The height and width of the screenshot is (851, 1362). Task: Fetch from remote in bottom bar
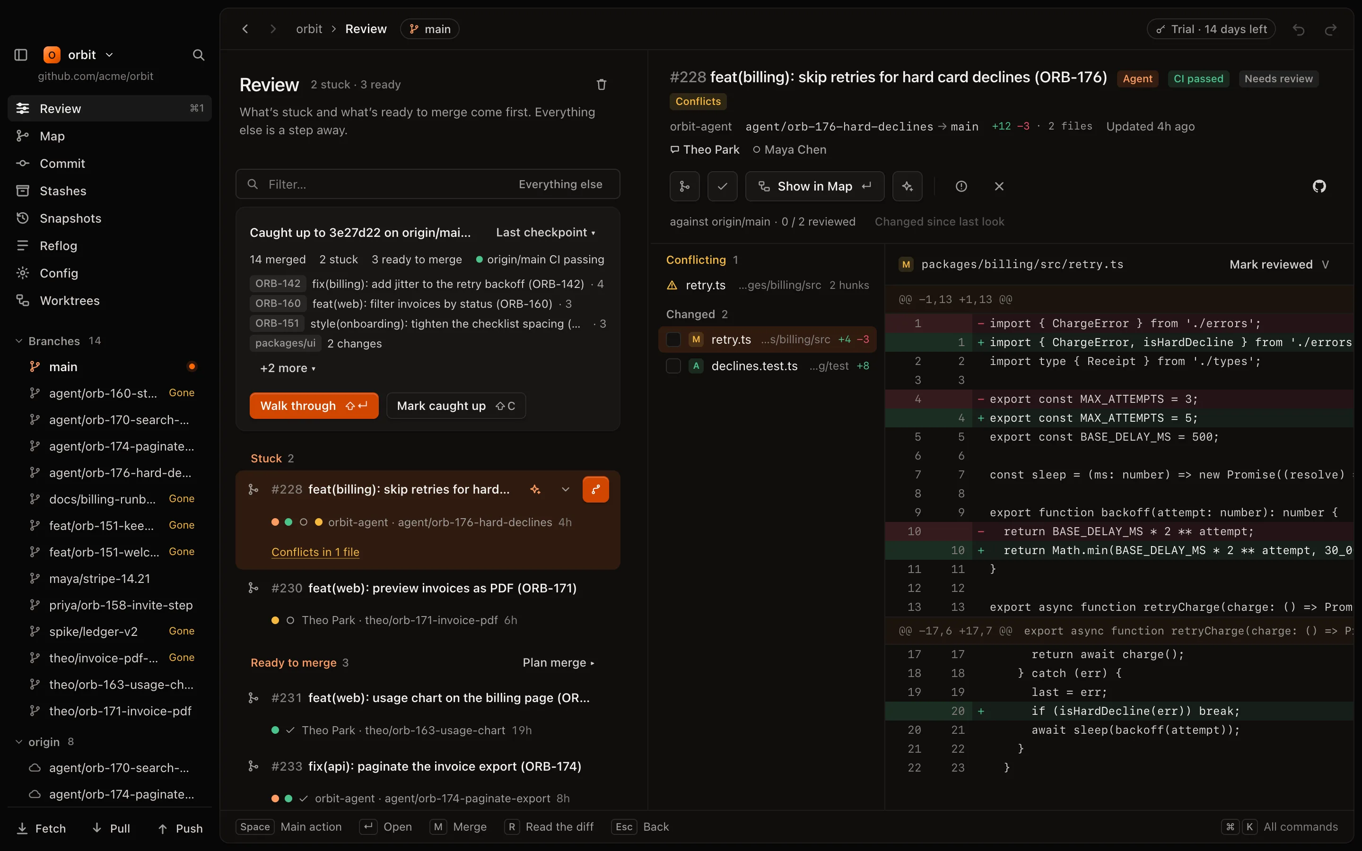pyautogui.click(x=41, y=828)
